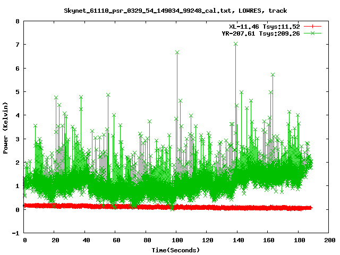The height and width of the screenshot is (255, 340).
Task: Click the x-axis tick label 60
Action: [x=115, y=241]
